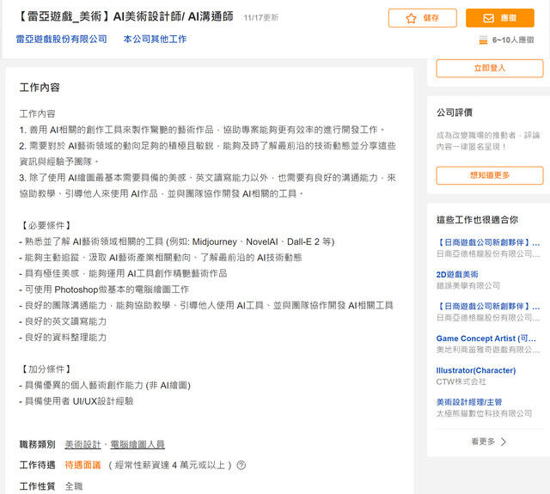Click the 【必要條件】 heading text
The image size is (550, 494).
tap(46, 225)
